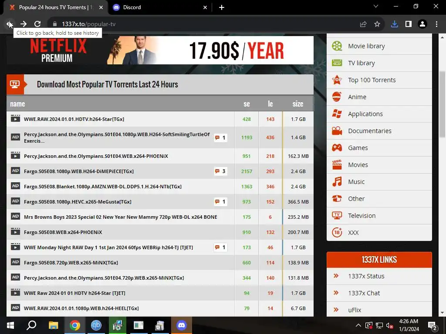Image resolution: width=446 pixels, height=334 pixels.
Task: Click the Applications category icon
Action: click(x=337, y=114)
